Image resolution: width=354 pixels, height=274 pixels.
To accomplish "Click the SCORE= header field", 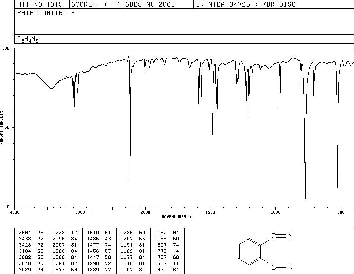I will [x=96, y=4].
